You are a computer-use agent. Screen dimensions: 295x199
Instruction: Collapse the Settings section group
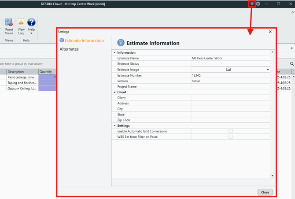(115, 126)
